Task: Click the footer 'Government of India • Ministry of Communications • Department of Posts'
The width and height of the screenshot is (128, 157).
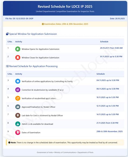Action: click(x=65, y=152)
